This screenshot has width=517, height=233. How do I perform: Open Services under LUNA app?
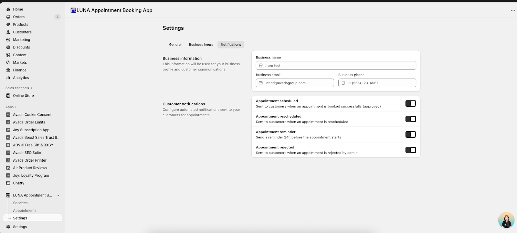tap(20, 203)
